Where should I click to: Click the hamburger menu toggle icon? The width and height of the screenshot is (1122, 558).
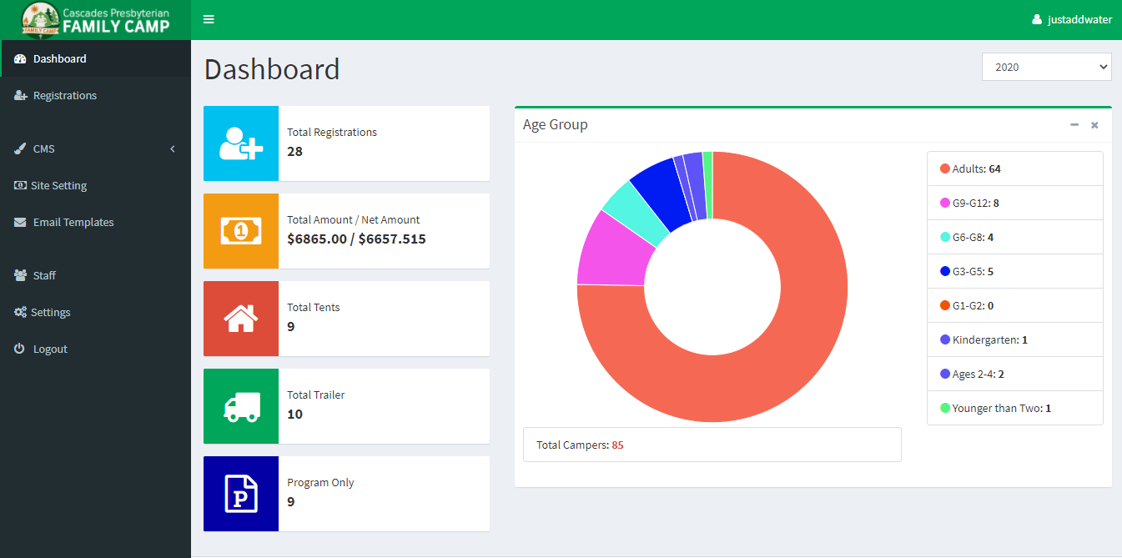pyautogui.click(x=209, y=19)
